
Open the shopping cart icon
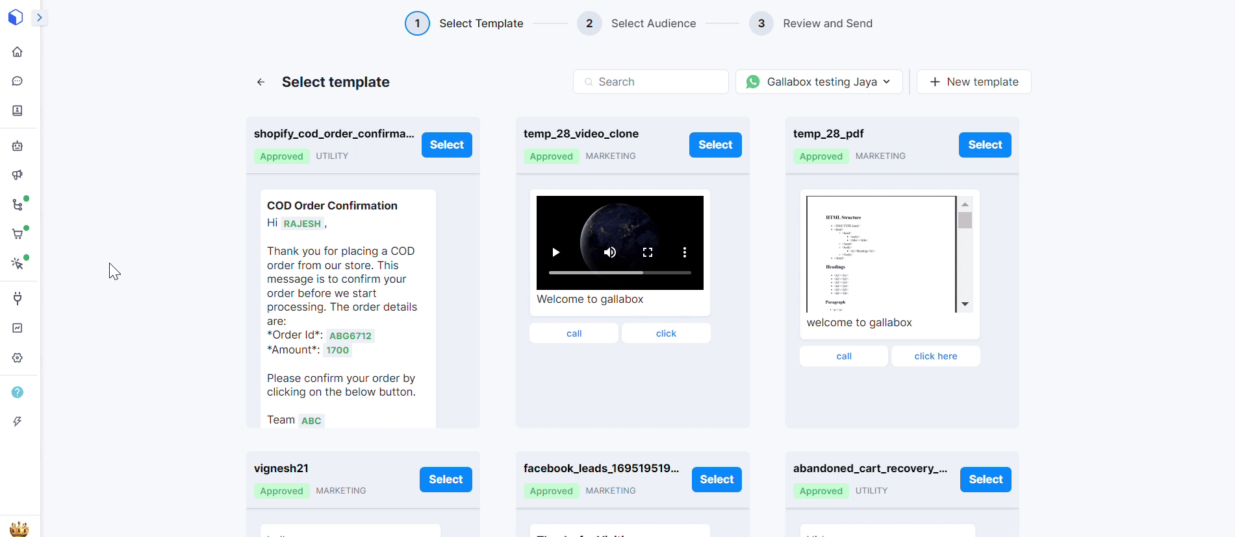point(18,234)
